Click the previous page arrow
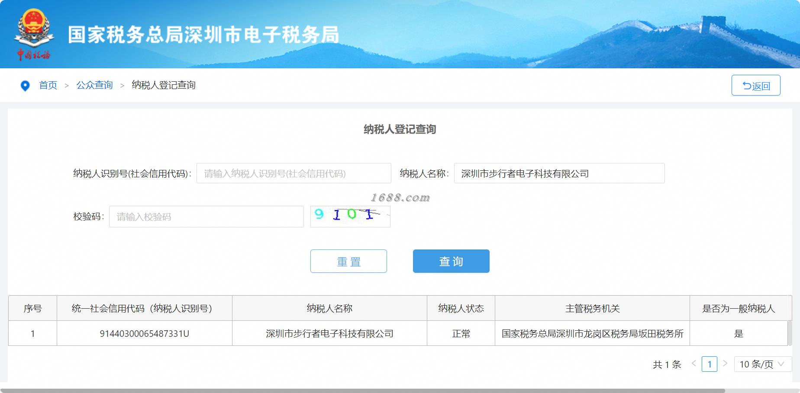Viewport: 800px width, 393px height. 694,364
